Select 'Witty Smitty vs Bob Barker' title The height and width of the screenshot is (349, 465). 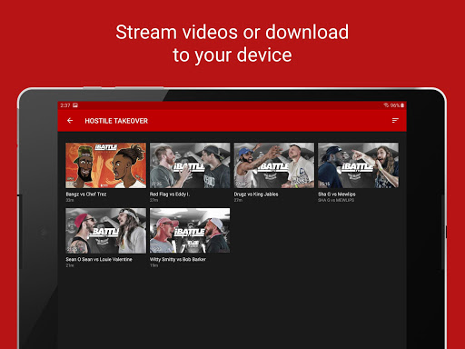[178, 259]
